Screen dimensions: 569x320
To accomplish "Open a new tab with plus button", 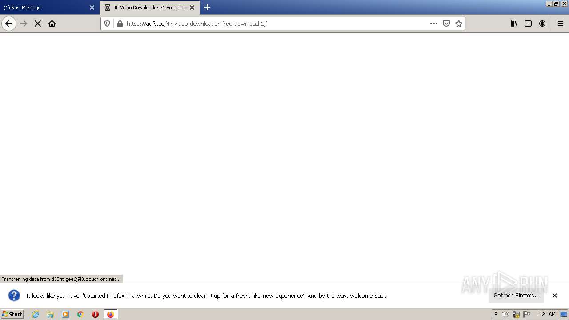I will point(207,8).
